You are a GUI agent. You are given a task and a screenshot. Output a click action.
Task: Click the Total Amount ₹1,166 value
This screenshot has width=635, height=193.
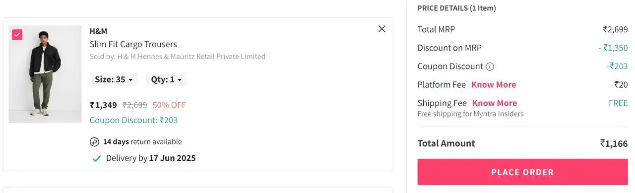614,143
